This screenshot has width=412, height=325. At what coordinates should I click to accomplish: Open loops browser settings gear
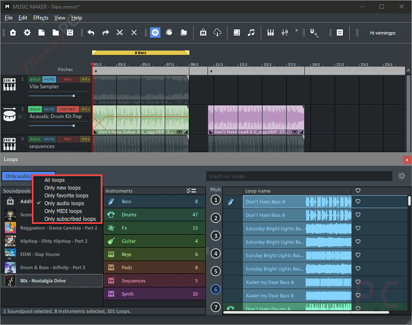(x=402, y=176)
